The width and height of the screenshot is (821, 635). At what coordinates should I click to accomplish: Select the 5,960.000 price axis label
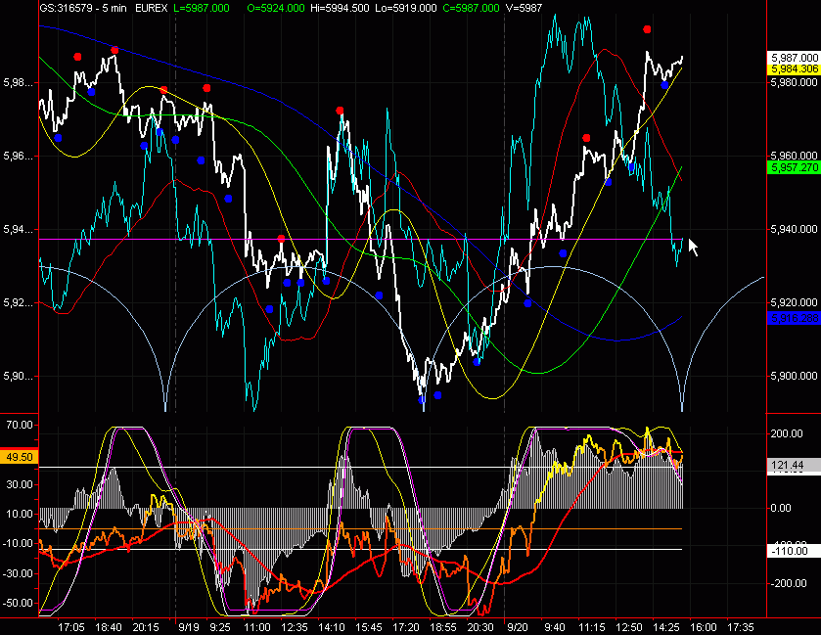(x=795, y=156)
